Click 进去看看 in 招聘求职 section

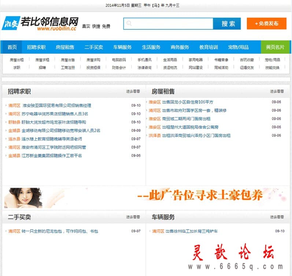[133, 91]
